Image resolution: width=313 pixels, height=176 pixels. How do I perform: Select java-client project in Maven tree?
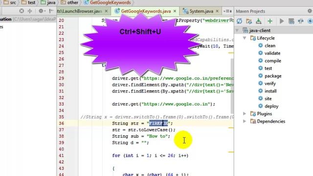click(x=256, y=30)
